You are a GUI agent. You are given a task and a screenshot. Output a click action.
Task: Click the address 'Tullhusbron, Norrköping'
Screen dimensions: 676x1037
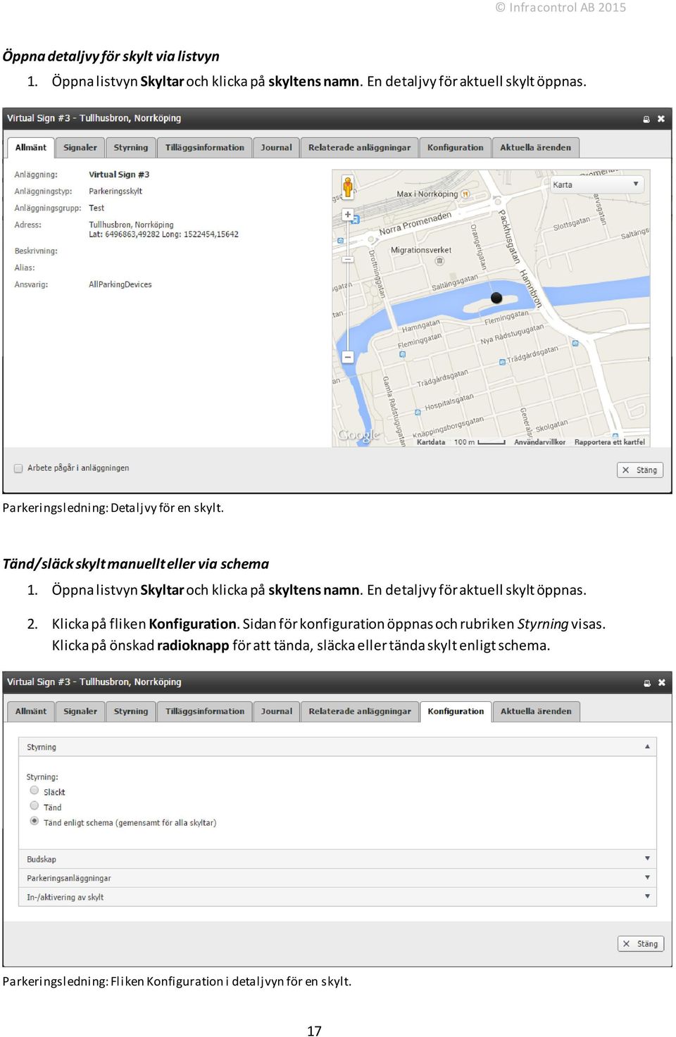click(131, 225)
